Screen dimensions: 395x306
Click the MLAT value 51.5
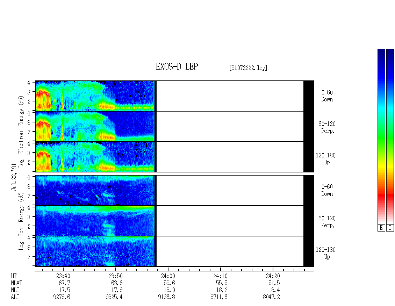pos(274,283)
